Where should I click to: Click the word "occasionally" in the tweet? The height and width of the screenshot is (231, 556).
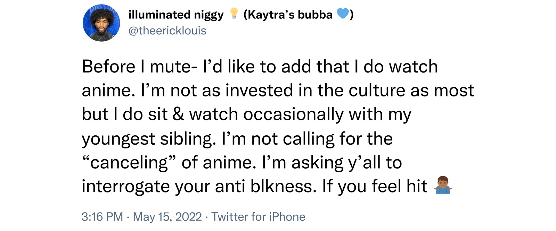(293, 114)
